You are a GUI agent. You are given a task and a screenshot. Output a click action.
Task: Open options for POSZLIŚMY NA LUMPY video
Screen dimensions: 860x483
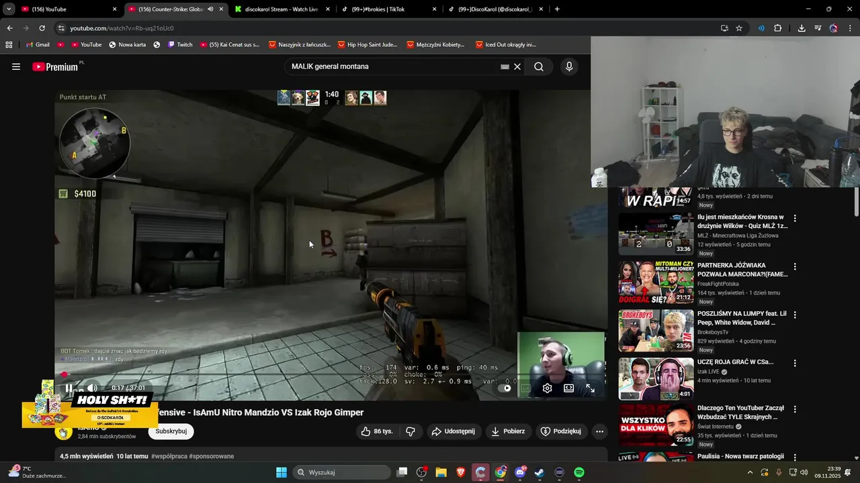[795, 315]
